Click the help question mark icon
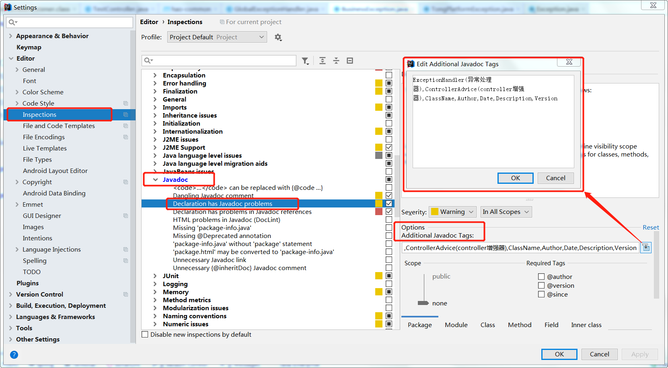Image resolution: width=668 pixels, height=368 pixels. pos(14,354)
